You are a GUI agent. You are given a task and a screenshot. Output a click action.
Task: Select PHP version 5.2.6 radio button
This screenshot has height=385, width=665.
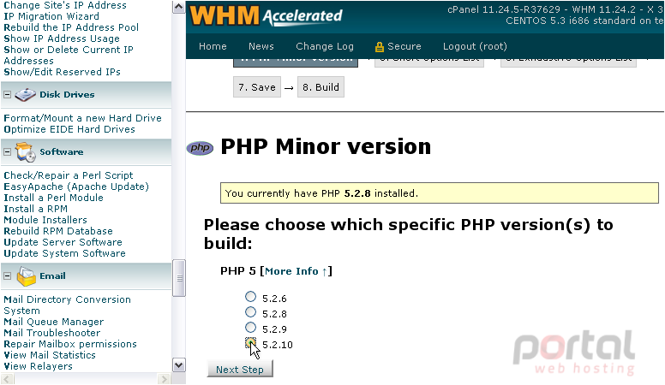coord(250,297)
